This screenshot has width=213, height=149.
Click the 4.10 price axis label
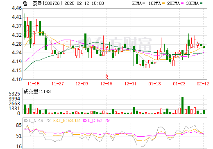point(17,80)
